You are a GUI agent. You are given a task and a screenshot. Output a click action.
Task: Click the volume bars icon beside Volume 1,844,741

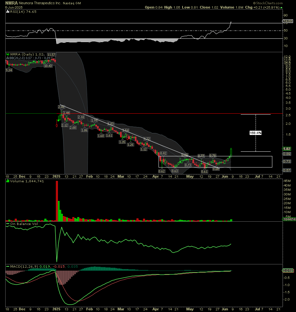tap(8, 181)
